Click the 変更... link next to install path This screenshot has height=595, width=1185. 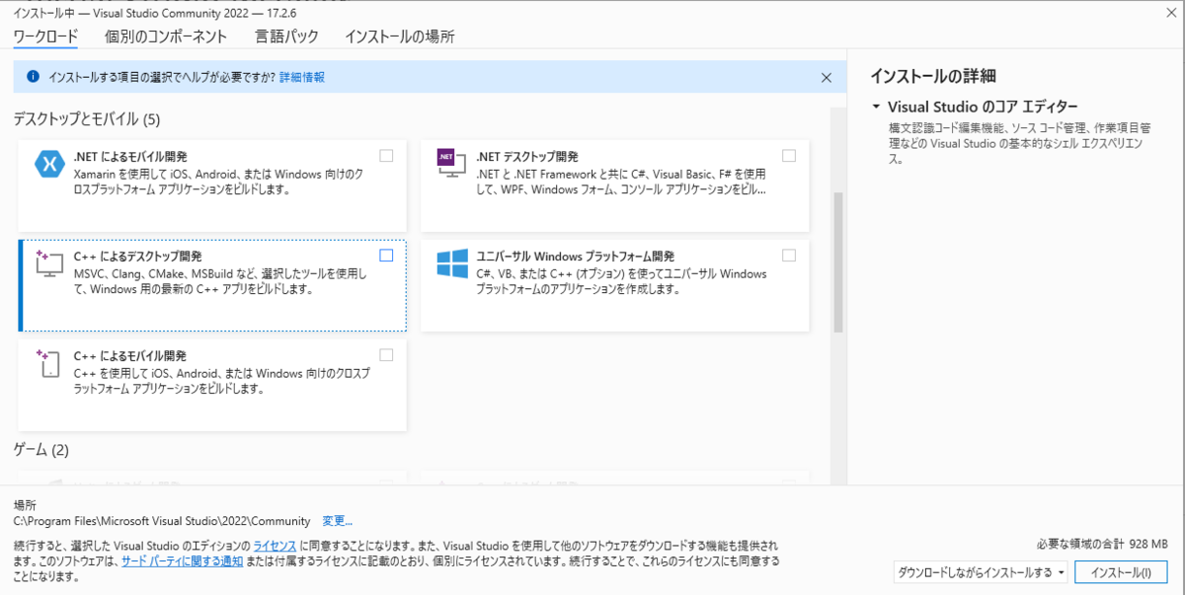tap(337, 521)
